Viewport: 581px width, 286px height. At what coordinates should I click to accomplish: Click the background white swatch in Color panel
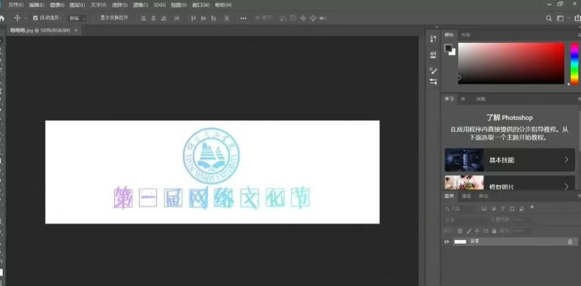pos(453,53)
